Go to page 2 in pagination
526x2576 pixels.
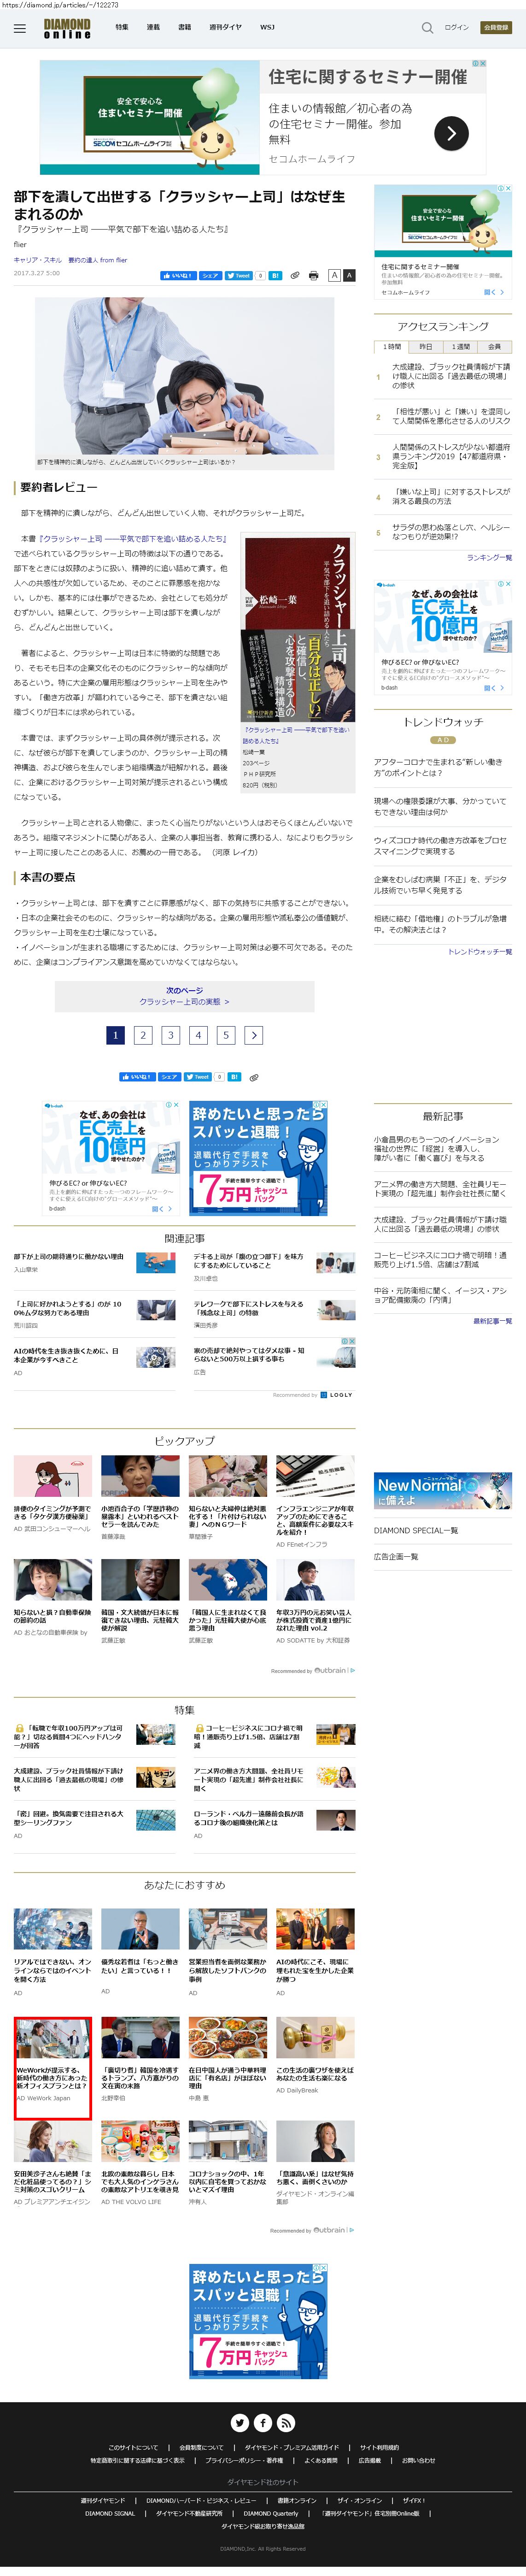click(x=143, y=1035)
